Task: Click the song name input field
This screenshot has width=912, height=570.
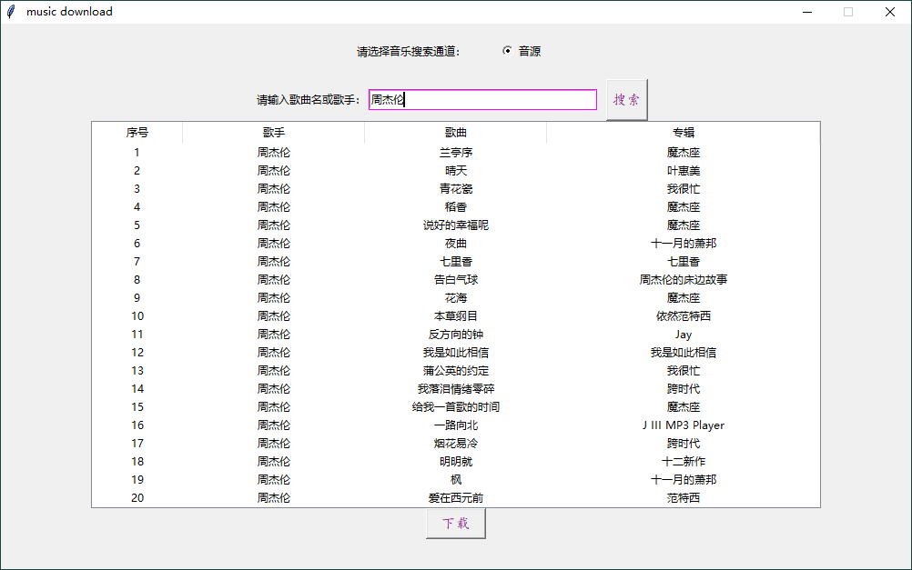Action: tap(482, 99)
